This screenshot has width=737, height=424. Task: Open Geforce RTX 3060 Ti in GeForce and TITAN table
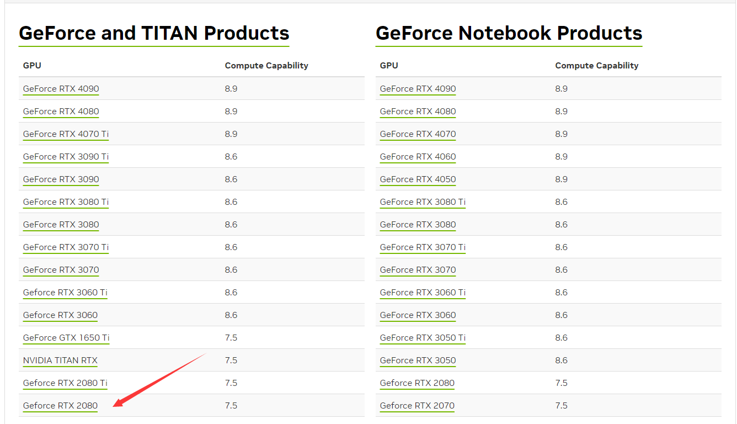coord(65,293)
